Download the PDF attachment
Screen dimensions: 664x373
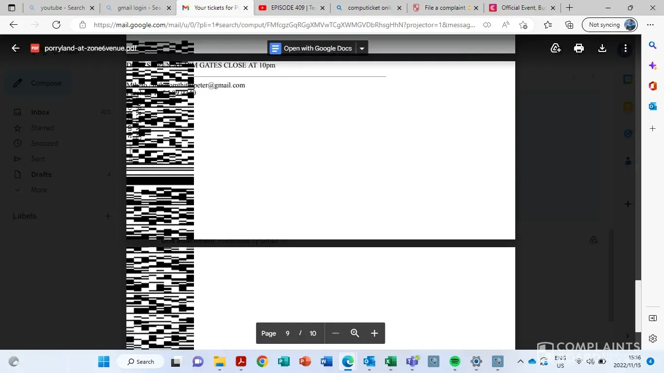pyautogui.click(x=602, y=48)
